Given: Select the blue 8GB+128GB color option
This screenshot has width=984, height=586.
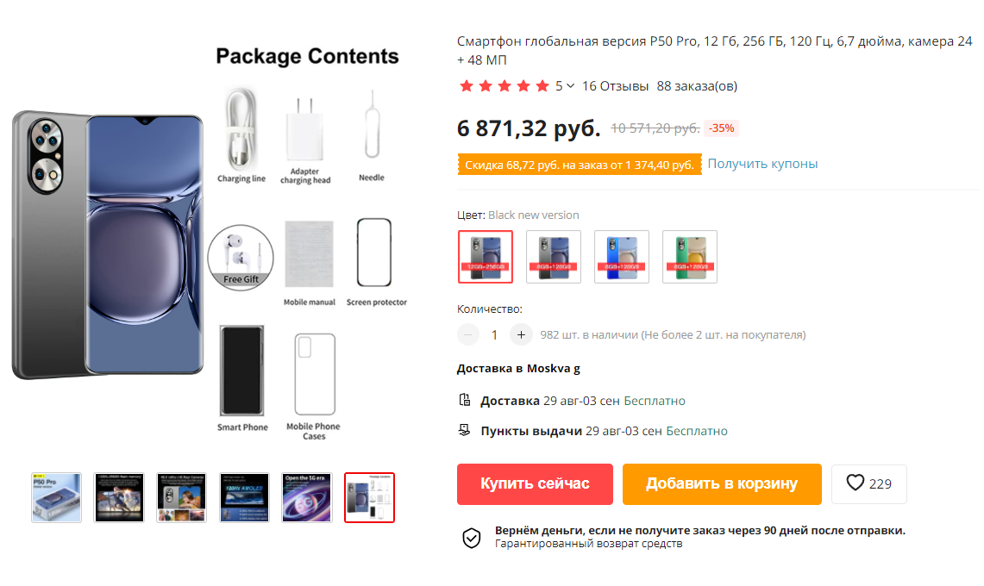Looking at the screenshot, I should pyautogui.click(x=622, y=256).
